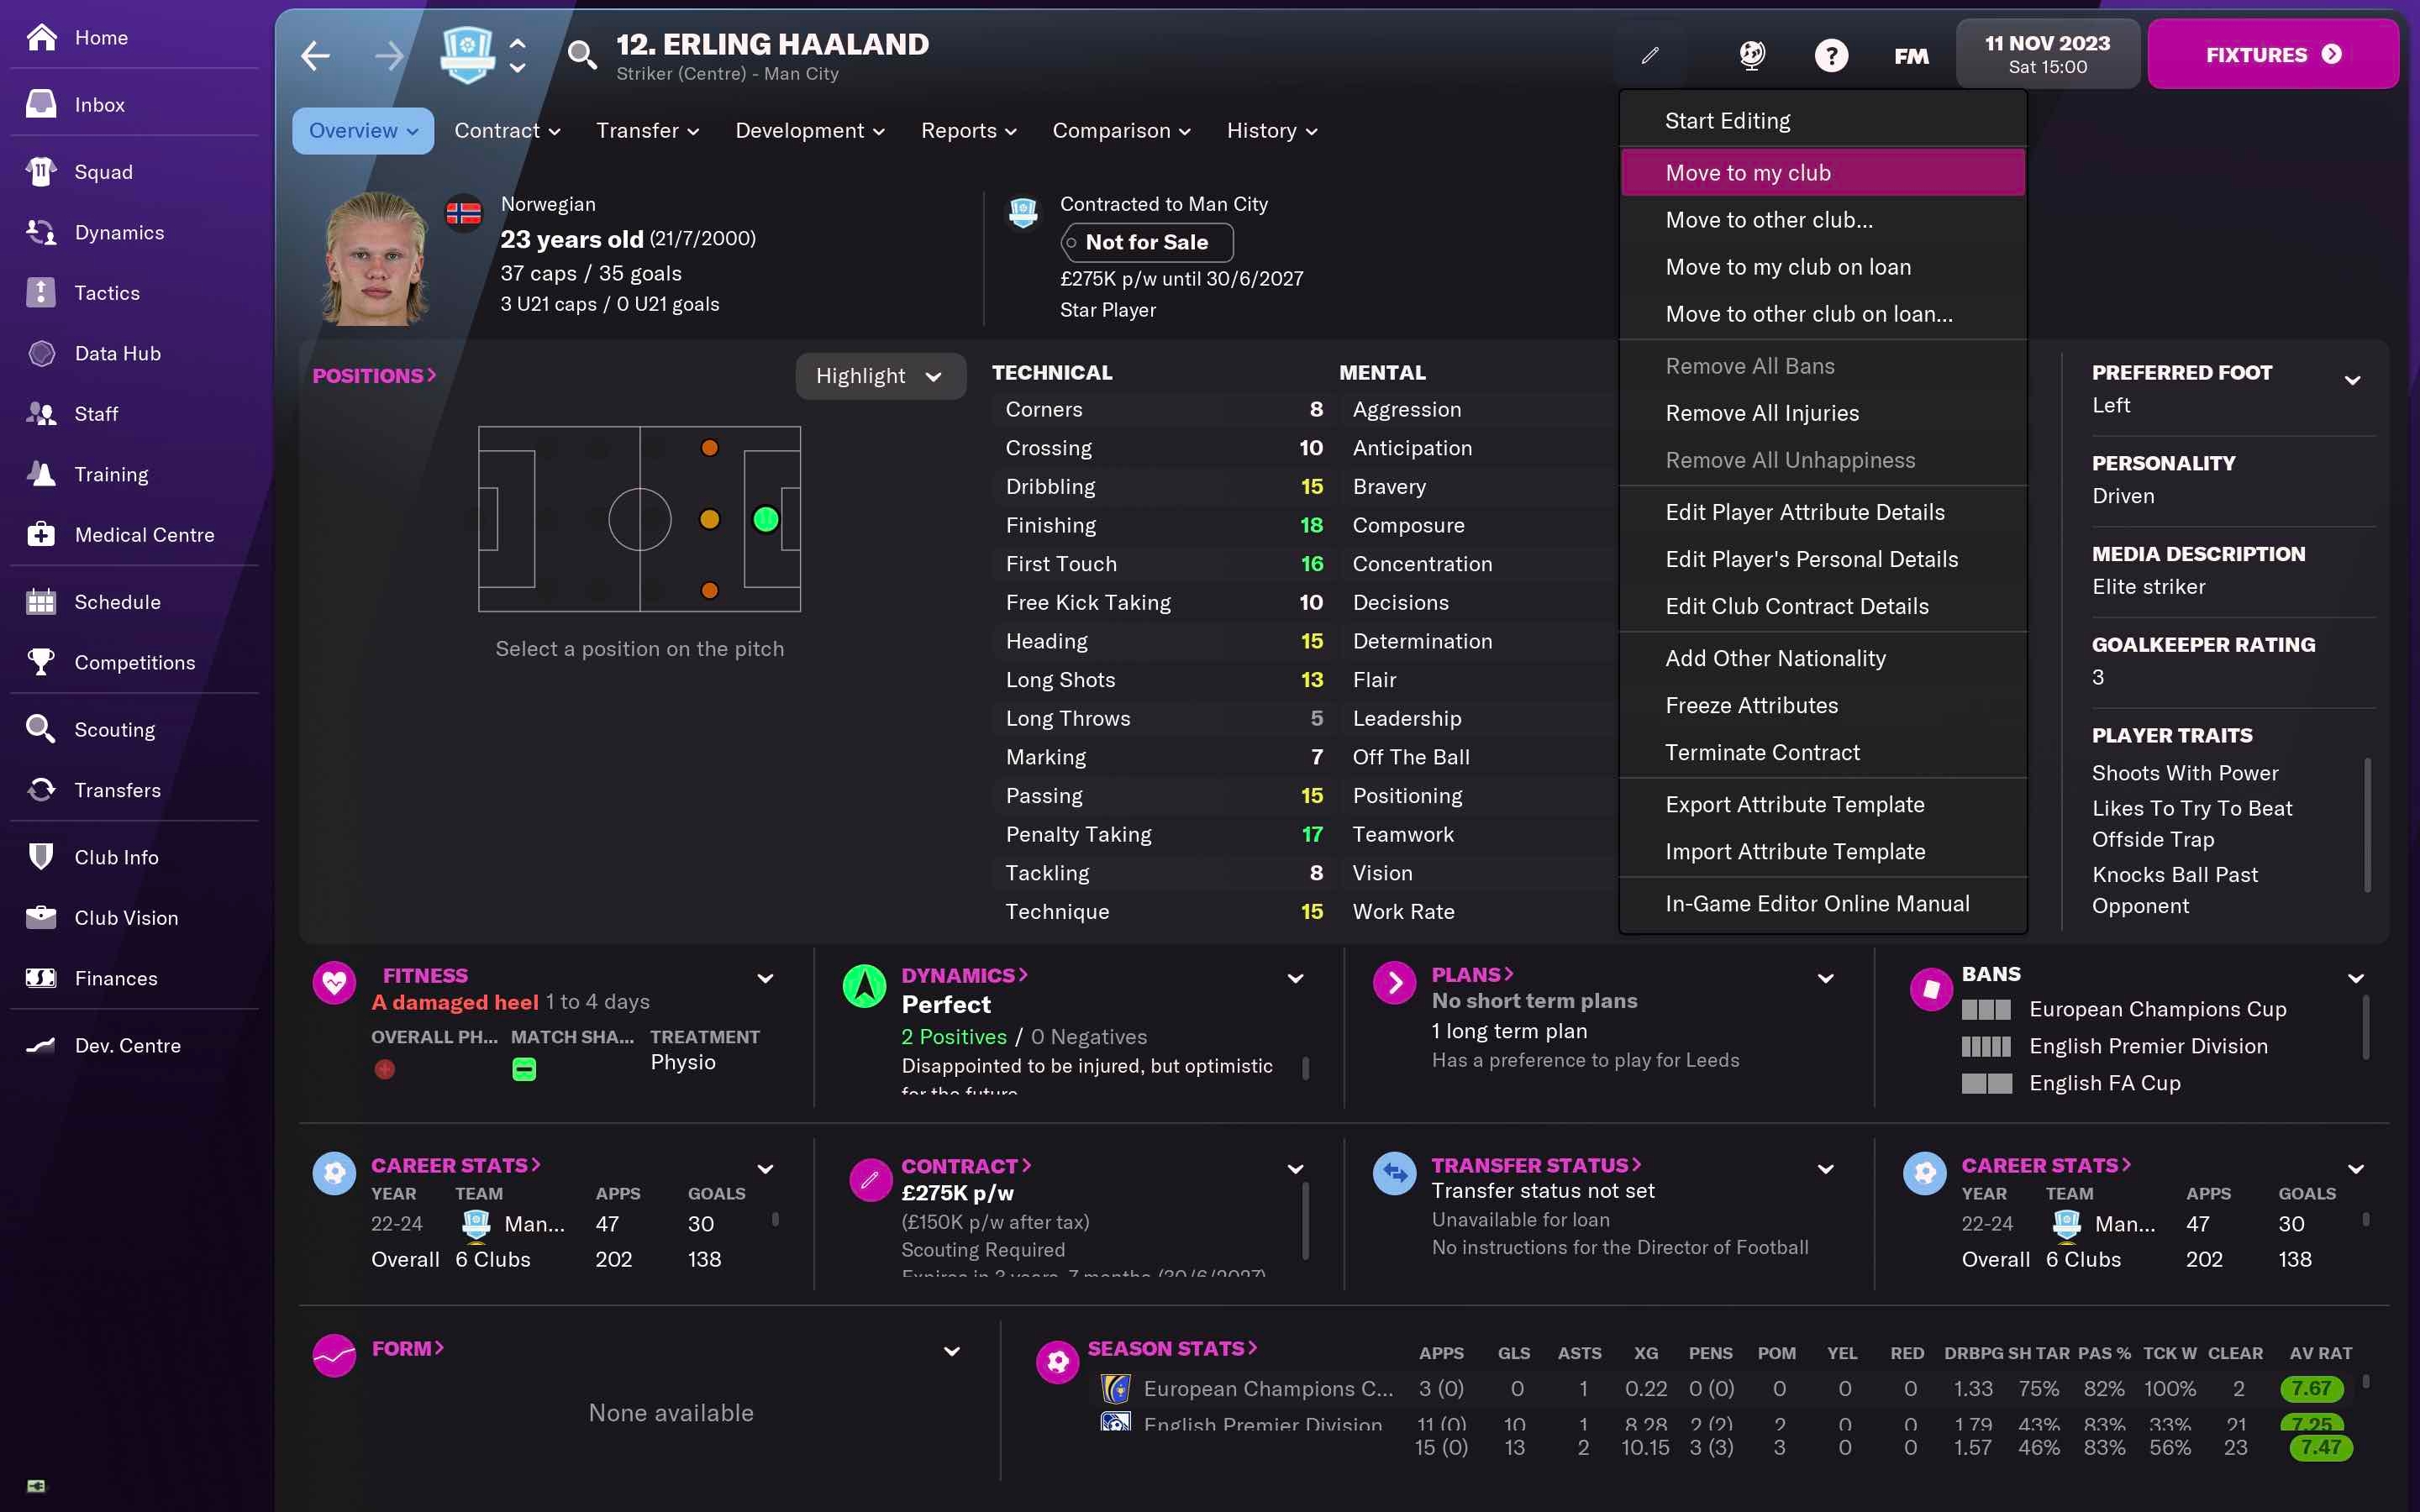Expand the Contract tab dropdown
The width and height of the screenshot is (2420, 1512).
coord(505,131)
